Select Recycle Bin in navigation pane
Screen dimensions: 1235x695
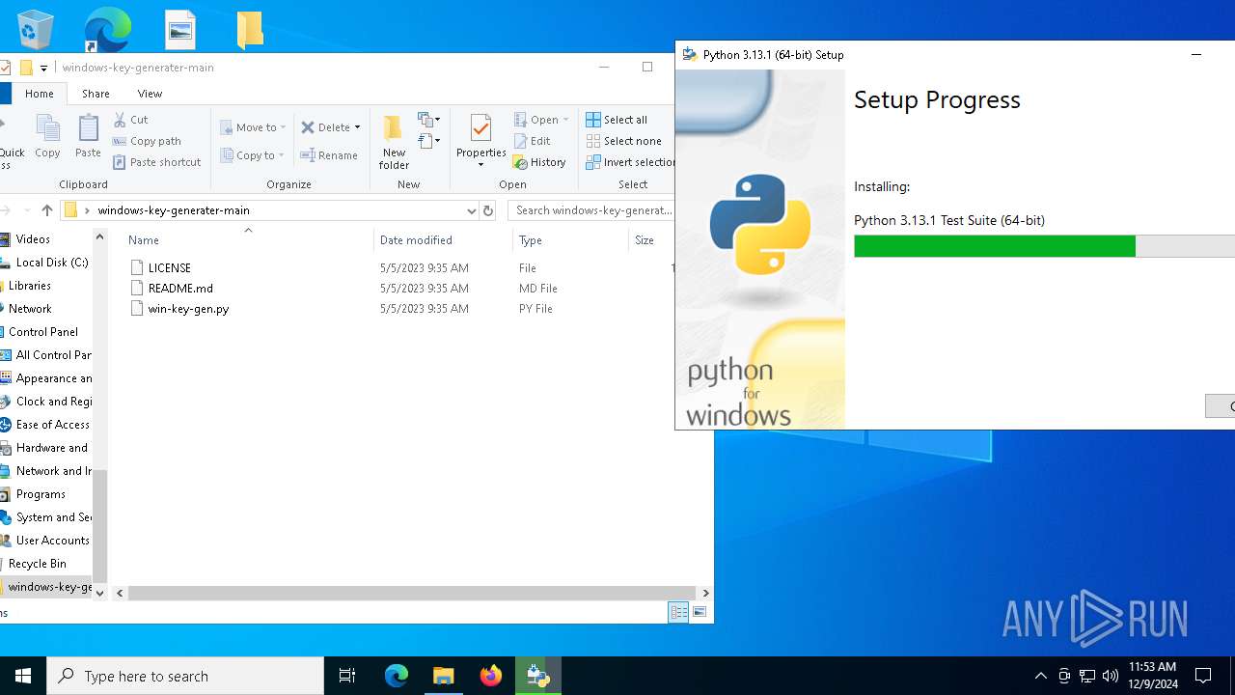38,564
